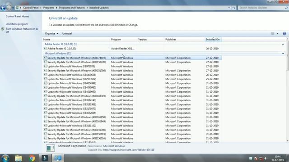Open the support.microsoft.com support link

[x=129, y=150]
